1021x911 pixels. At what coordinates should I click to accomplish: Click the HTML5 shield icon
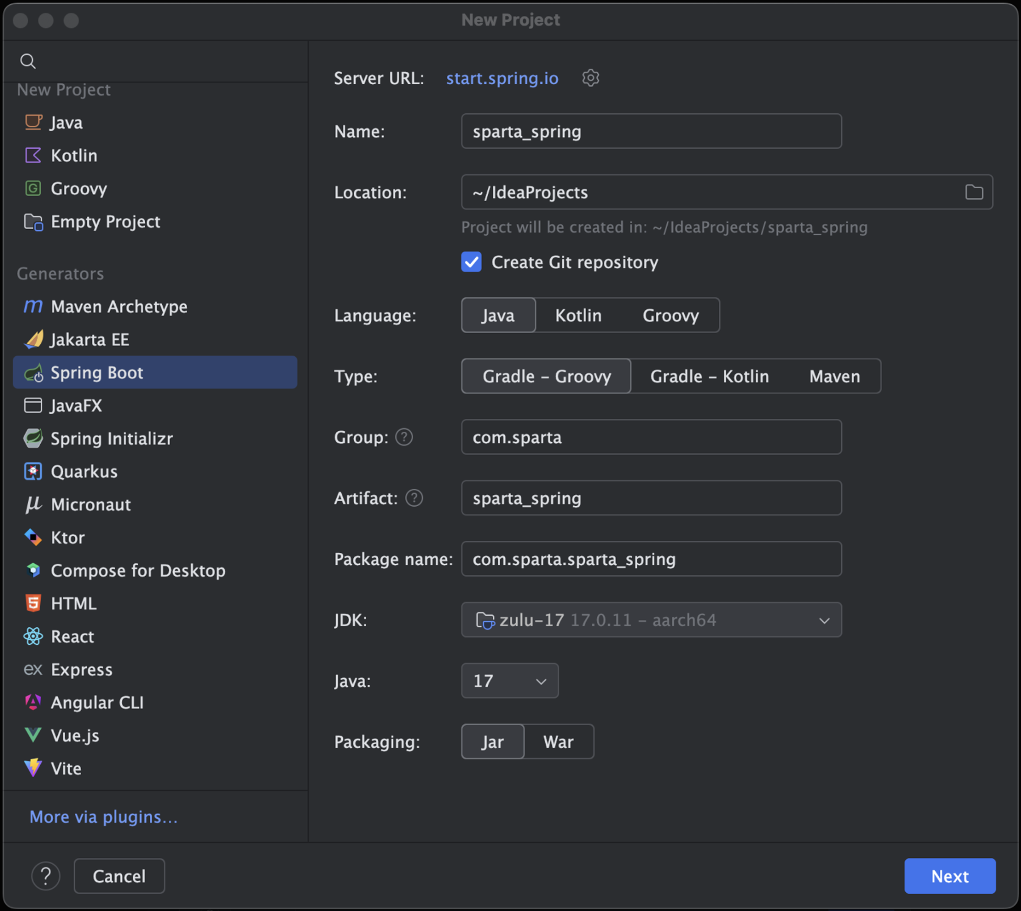[33, 603]
